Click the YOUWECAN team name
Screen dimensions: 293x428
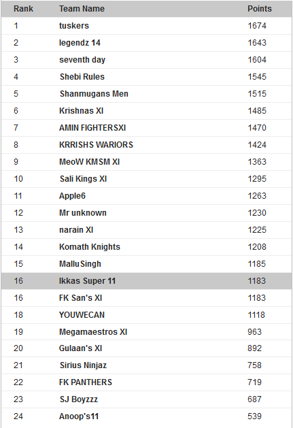82,315
